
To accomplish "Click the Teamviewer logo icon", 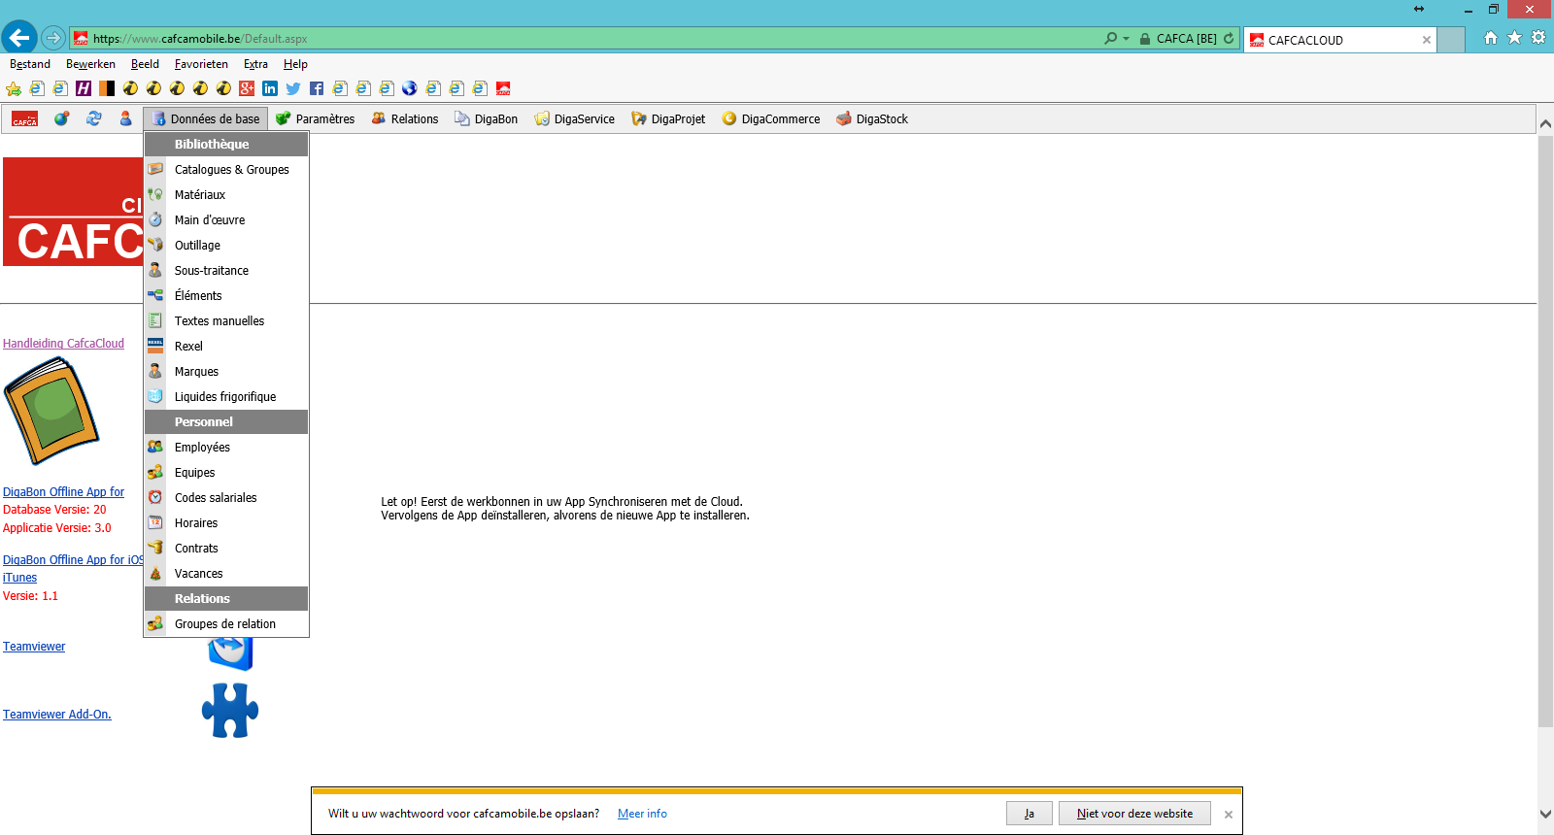I will click(230, 653).
